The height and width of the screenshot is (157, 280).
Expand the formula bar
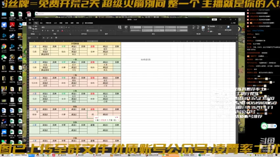tap(236, 38)
